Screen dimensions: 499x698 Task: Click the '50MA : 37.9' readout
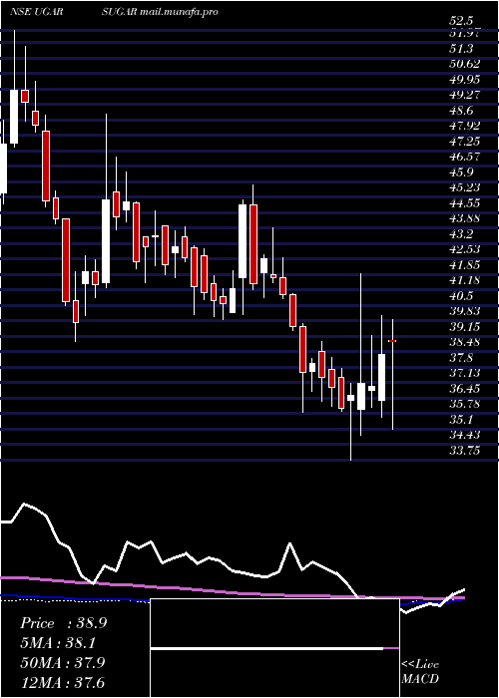(x=63, y=662)
